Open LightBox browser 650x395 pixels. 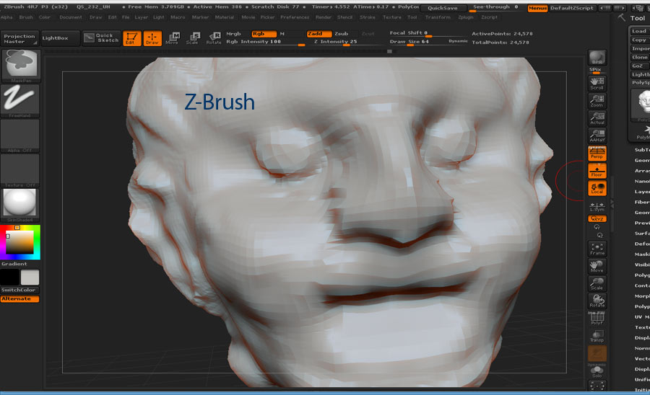click(56, 37)
